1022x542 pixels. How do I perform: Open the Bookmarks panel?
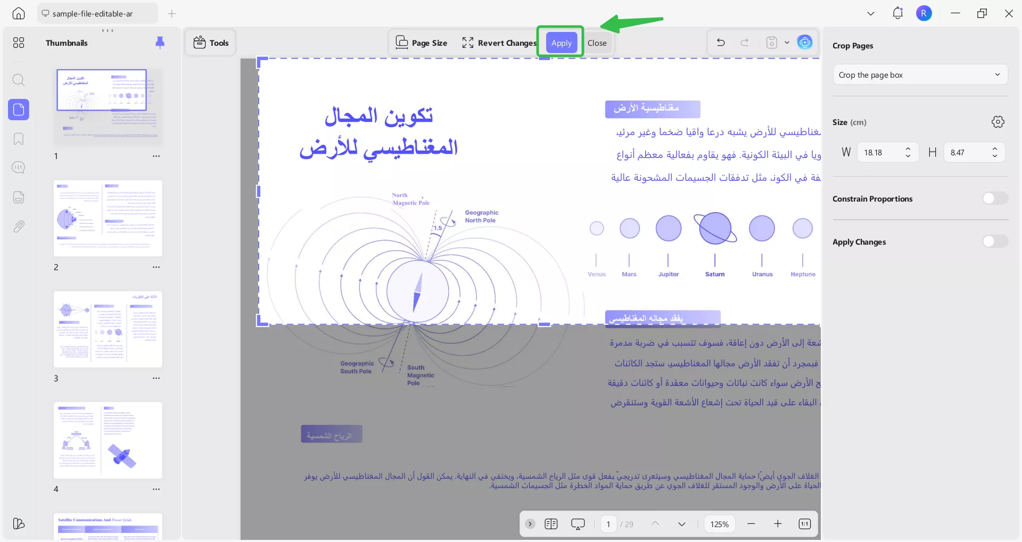coord(19,139)
